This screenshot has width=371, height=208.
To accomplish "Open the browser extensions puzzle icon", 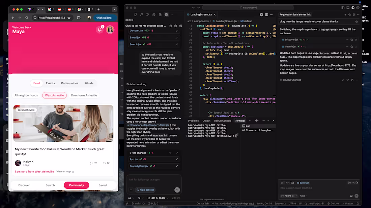I will pyautogui.click(x=79, y=18).
